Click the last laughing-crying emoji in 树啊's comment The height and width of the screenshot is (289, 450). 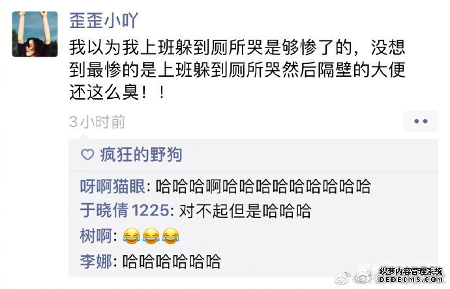tap(170, 236)
